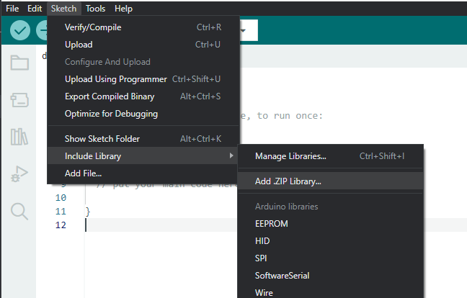Image resolution: width=467 pixels, height=298 pixels.
Task: Open the Library Manager books icon
Action: 19,137
